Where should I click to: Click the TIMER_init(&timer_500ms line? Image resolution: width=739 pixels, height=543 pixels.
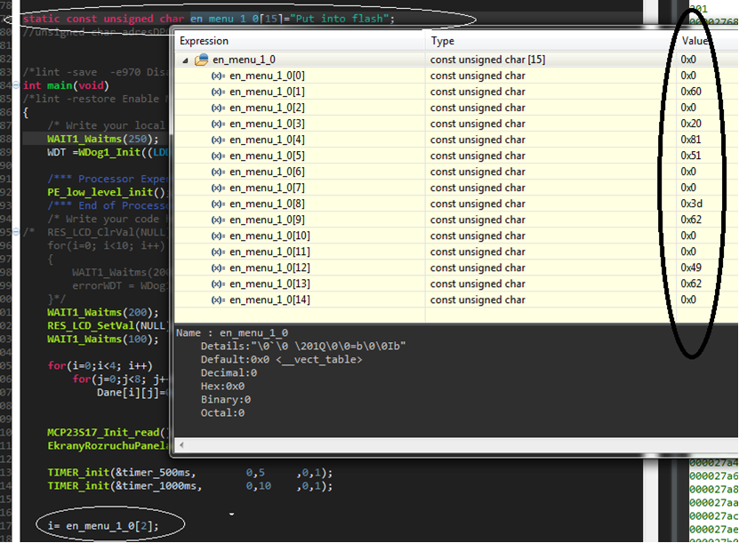pos(190,473)
